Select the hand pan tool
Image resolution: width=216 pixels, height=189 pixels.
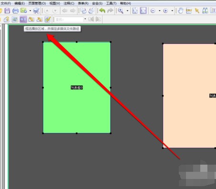pyautogui.click(x=180, y=10)
